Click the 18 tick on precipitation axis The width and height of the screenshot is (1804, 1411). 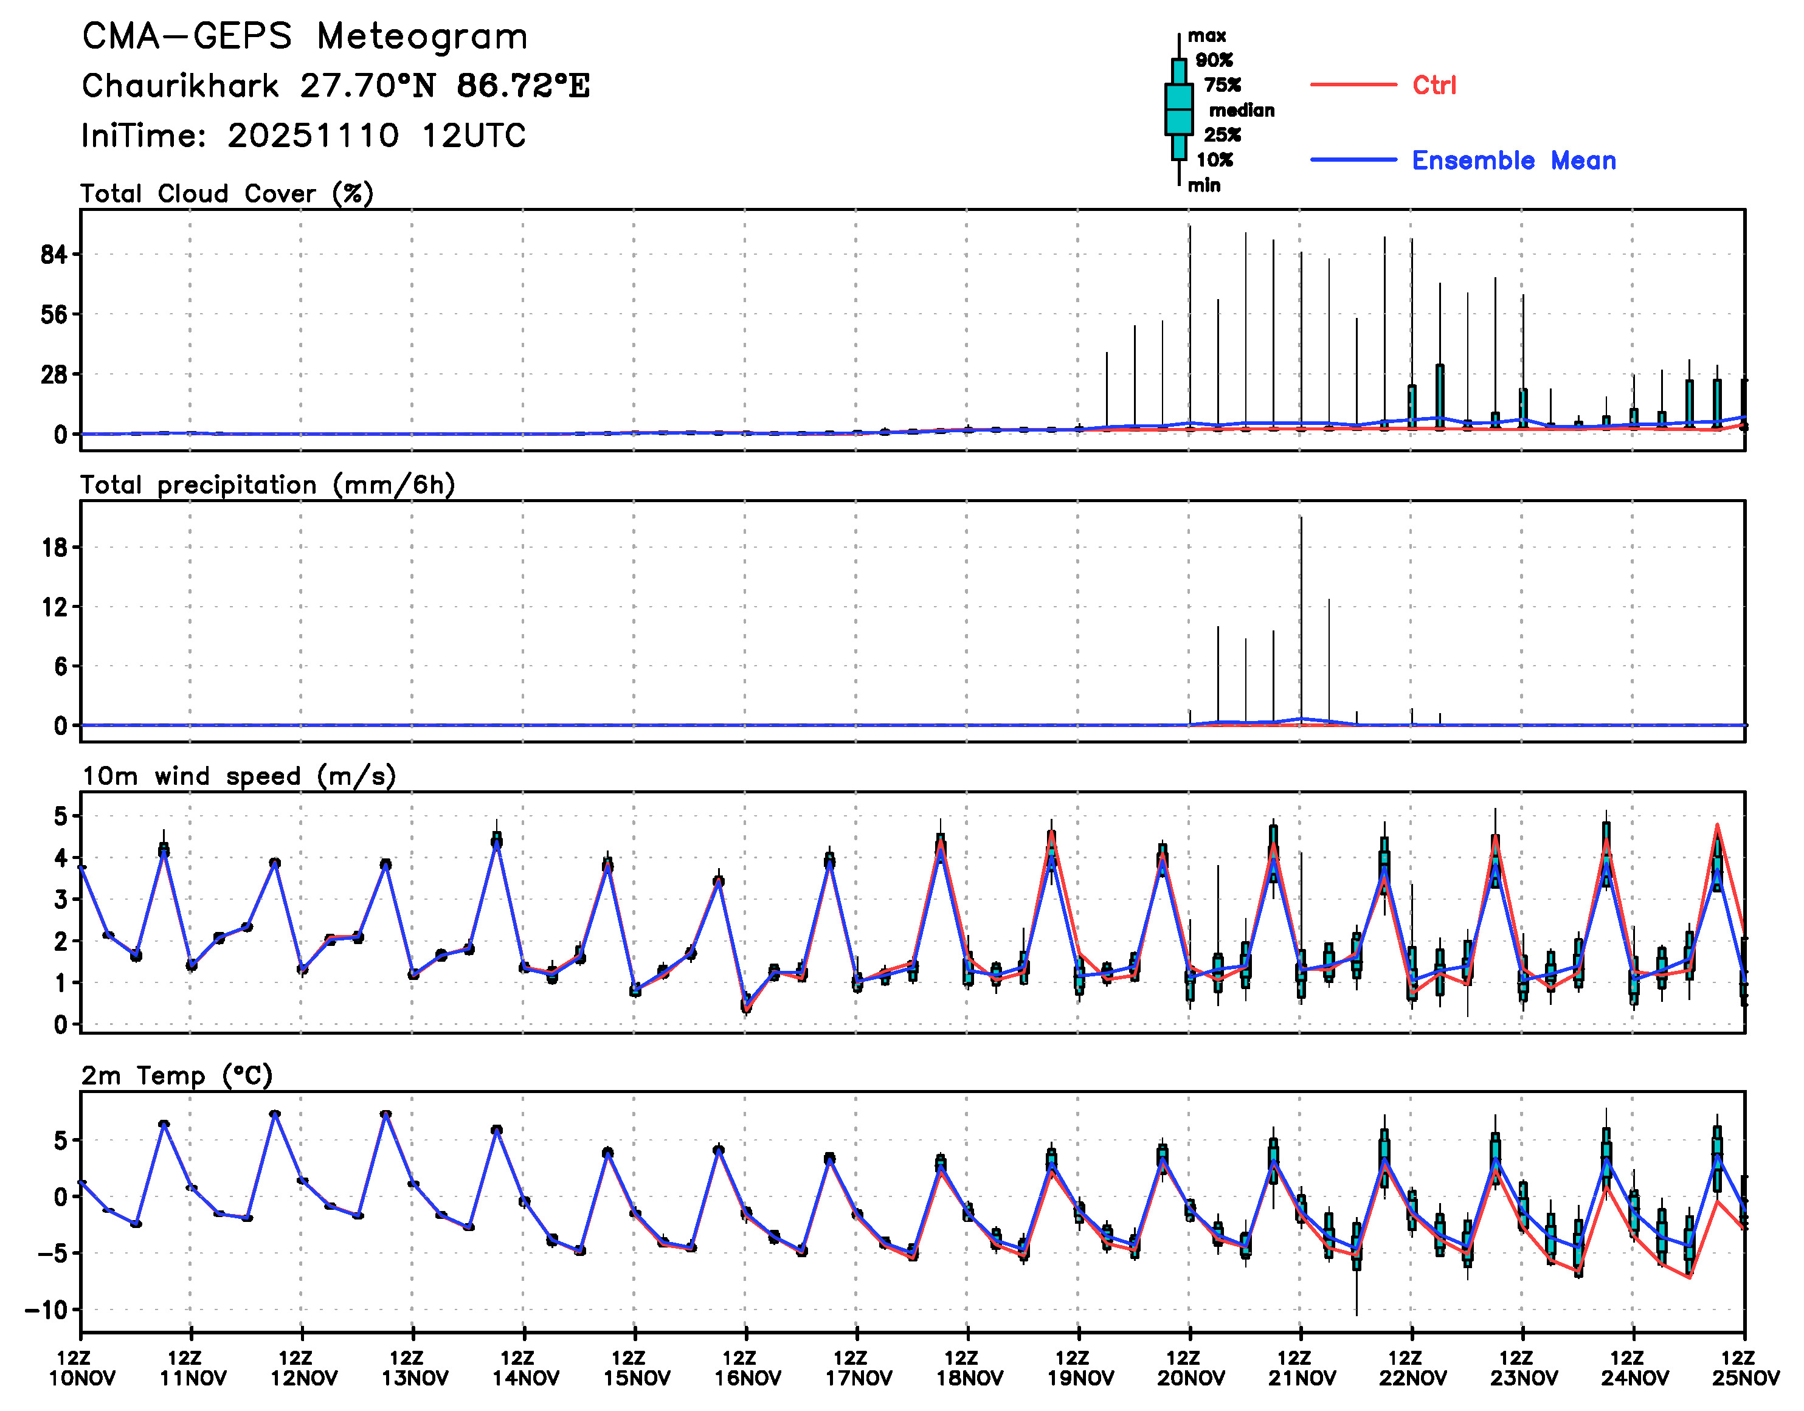(x=55, y=548)
